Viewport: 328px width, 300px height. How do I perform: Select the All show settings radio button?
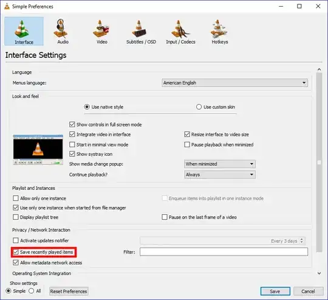pyautogui.click(x=32, y=291)
